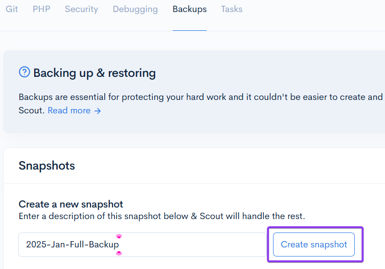Click the help question-mark icon
385x269 pixels.
coord(24,72)
